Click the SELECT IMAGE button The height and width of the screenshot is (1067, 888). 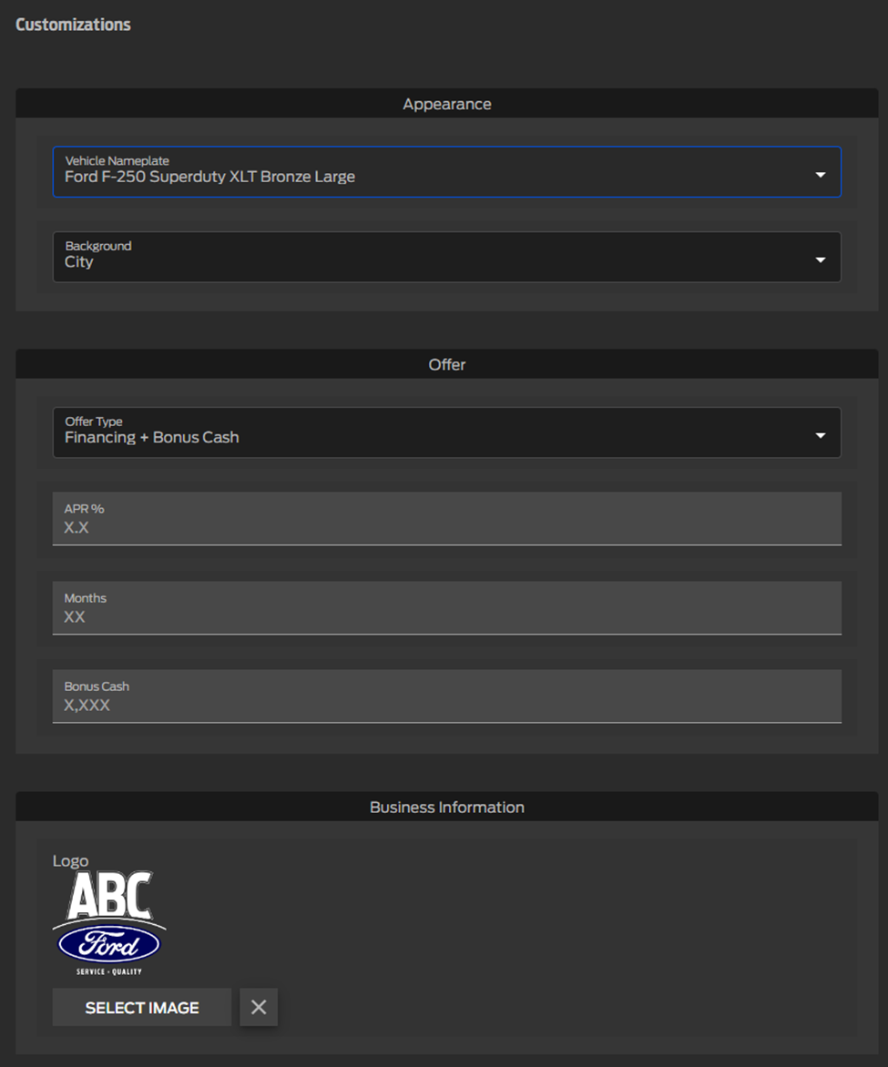coord(142,1007)
